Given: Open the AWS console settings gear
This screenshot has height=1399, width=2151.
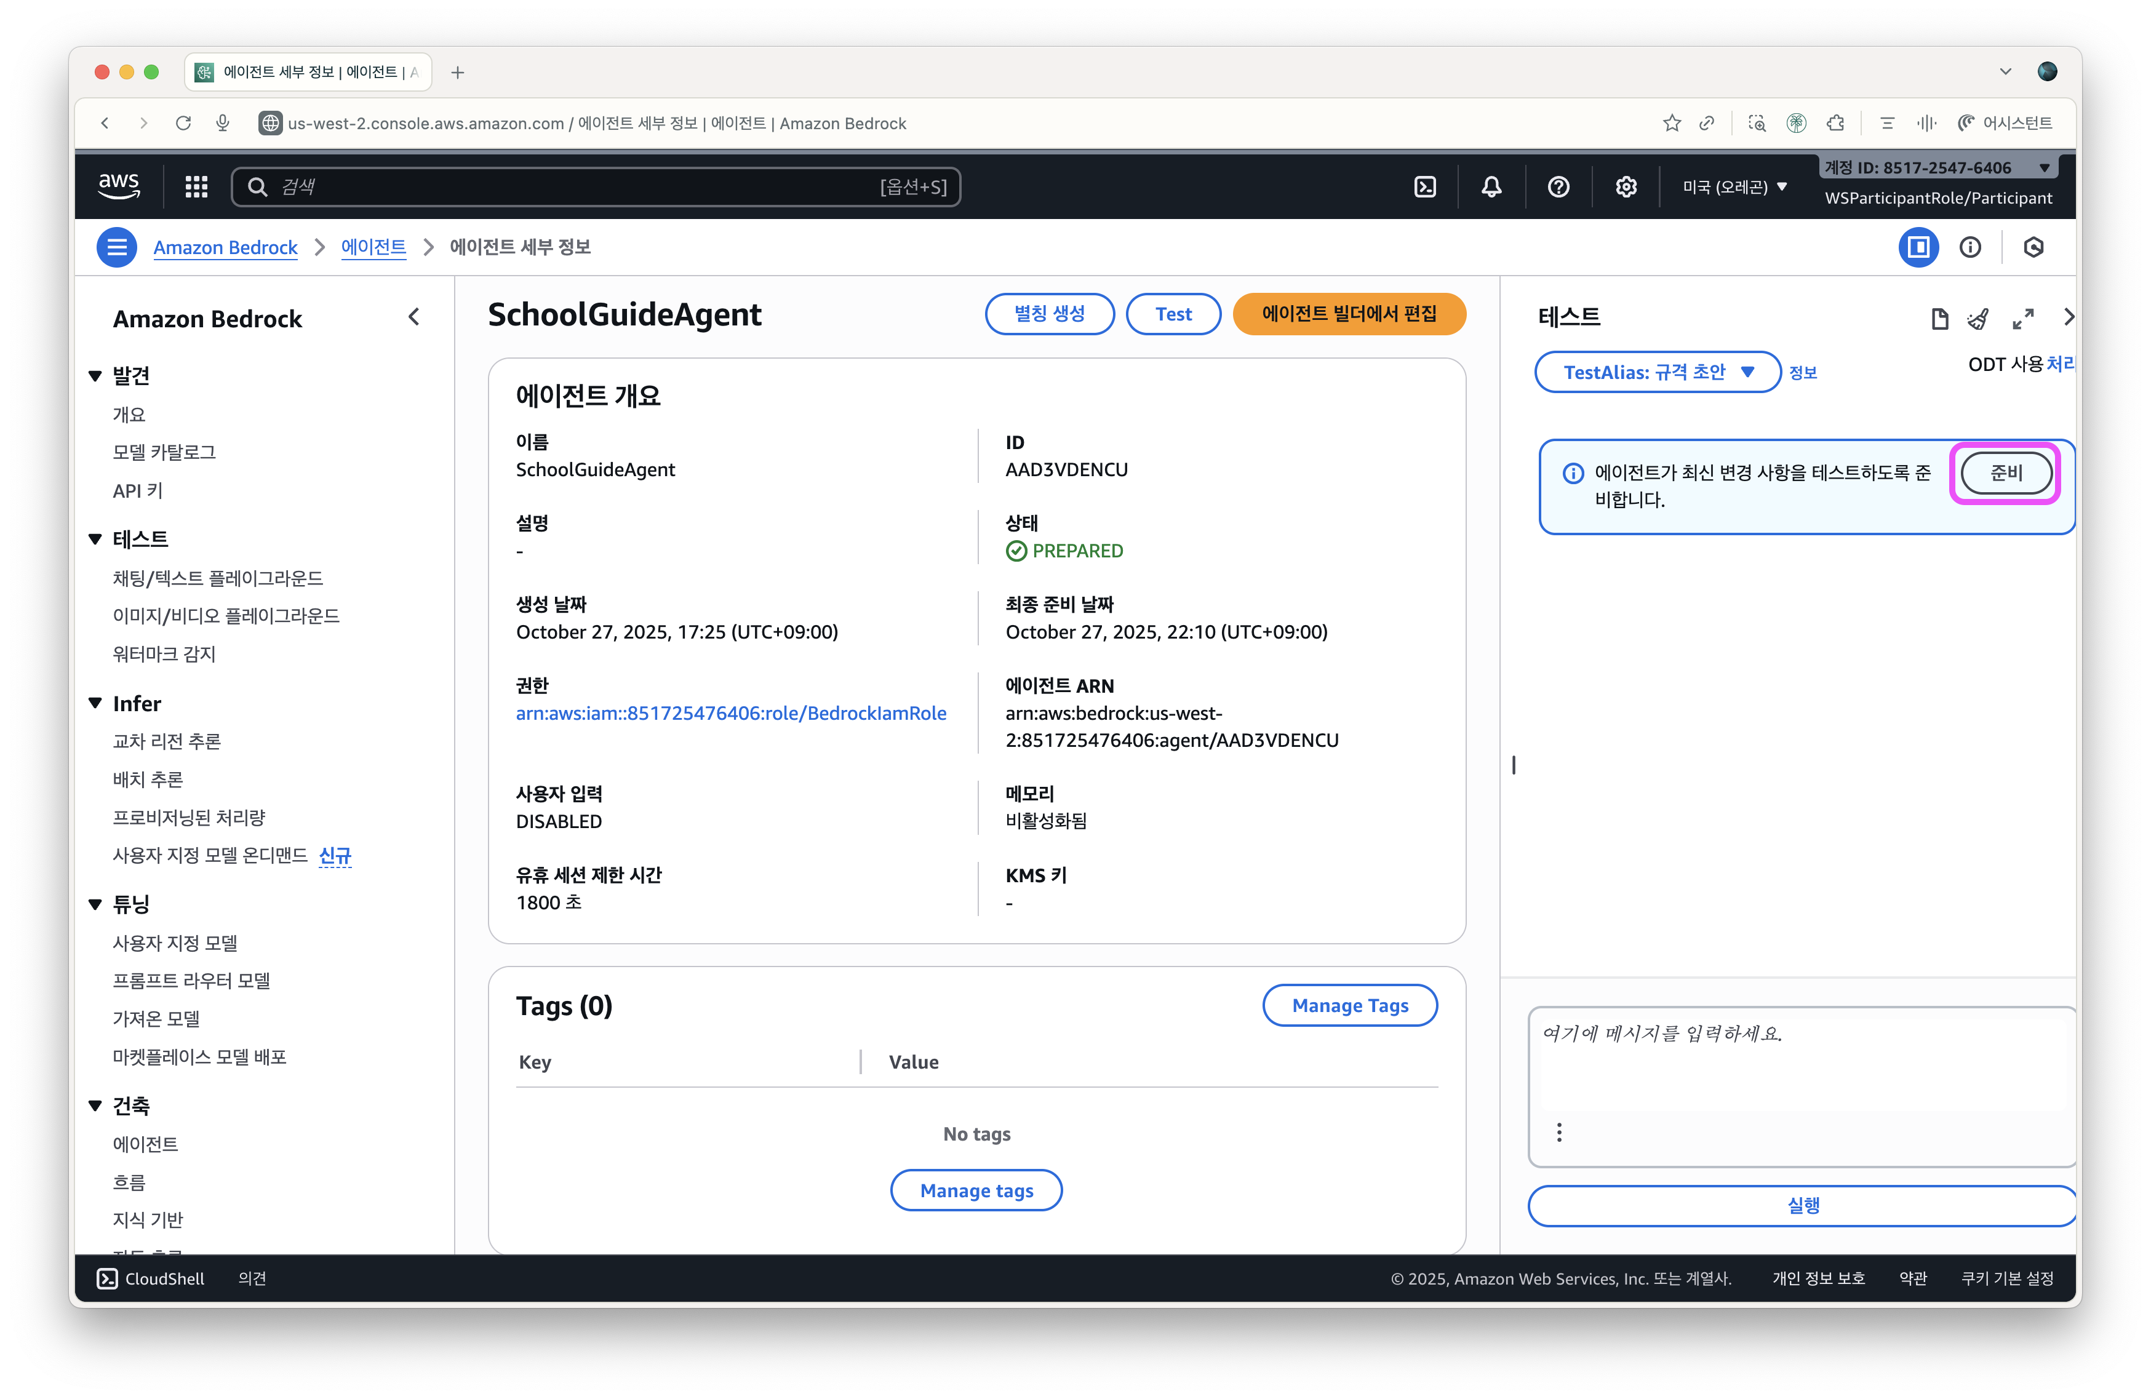Looking at the screenshot, I should [x=1626, y=186].
